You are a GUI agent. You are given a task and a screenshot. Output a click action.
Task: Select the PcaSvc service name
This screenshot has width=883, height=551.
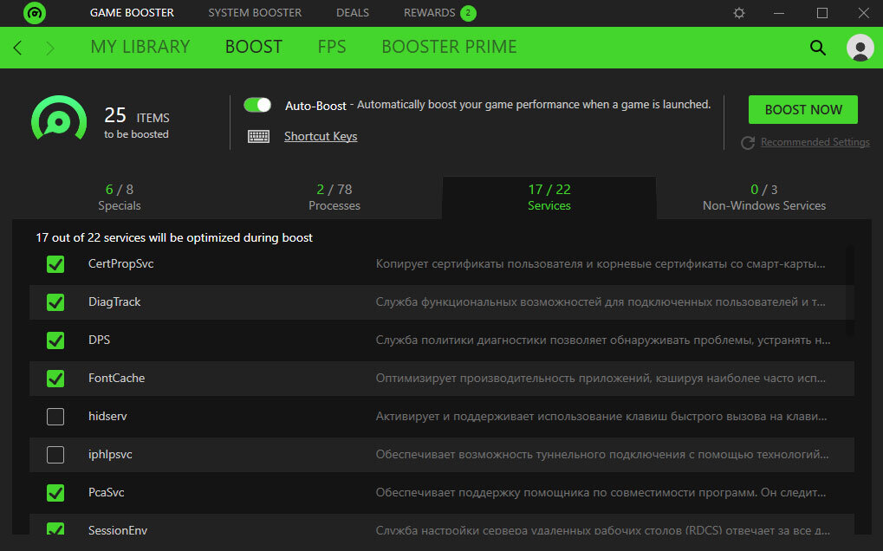[x=107, y=492]
